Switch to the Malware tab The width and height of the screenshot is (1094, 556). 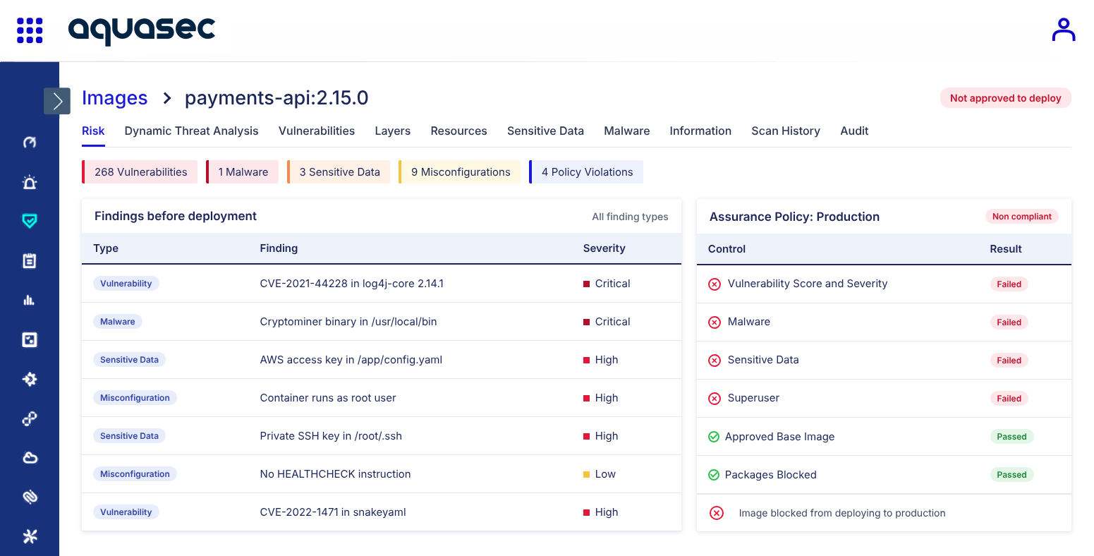627,131
